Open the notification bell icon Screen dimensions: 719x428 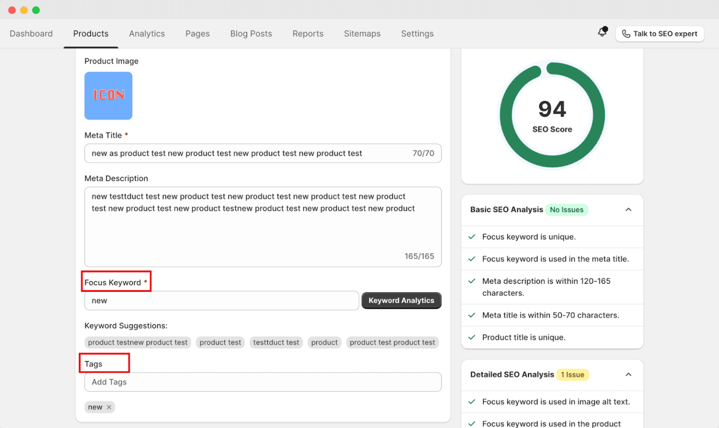click(602, 33)
